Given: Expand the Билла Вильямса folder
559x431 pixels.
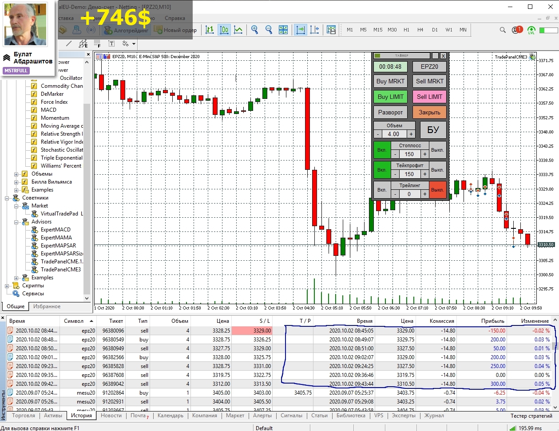Looking at the screenshot, I should (16, 182).
